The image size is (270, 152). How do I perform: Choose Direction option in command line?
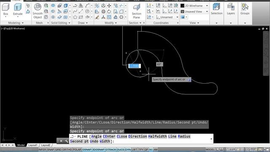tap(138, 136)
